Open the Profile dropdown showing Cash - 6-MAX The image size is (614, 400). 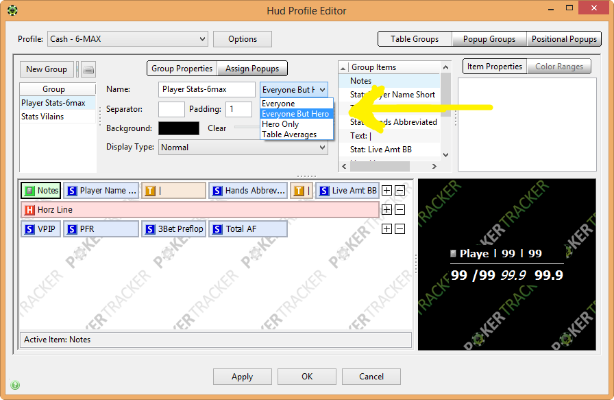tap(127, 39)
